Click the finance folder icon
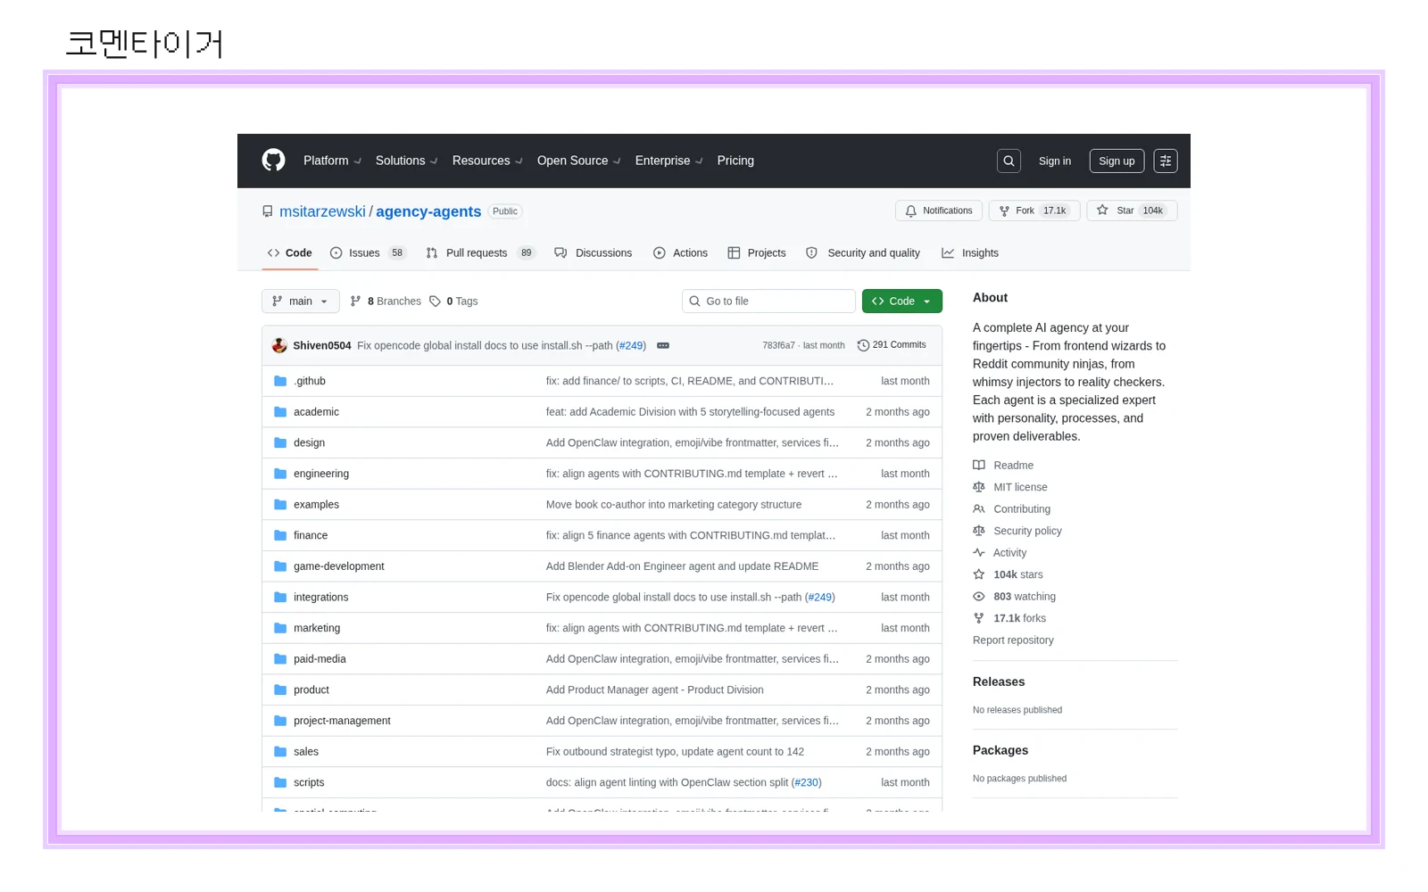This screenshot has width=1428, height=892. [x=280, y=536]
